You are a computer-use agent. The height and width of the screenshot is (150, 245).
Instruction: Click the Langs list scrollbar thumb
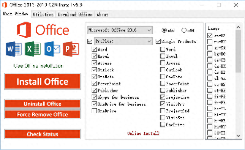point(238,51)
